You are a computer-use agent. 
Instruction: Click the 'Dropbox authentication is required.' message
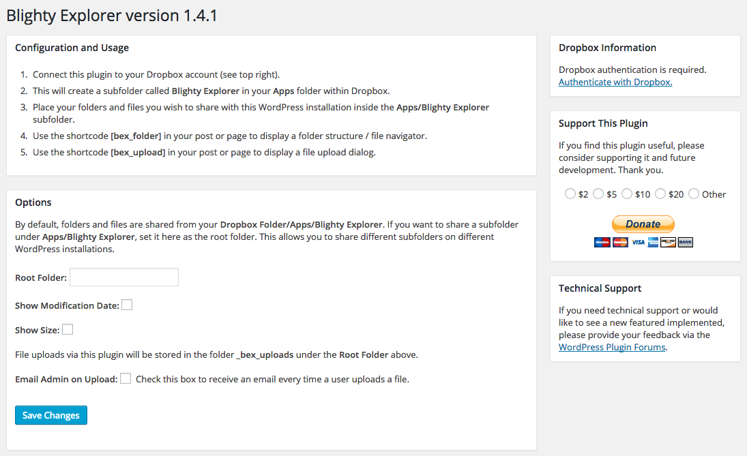pos(632,70)
